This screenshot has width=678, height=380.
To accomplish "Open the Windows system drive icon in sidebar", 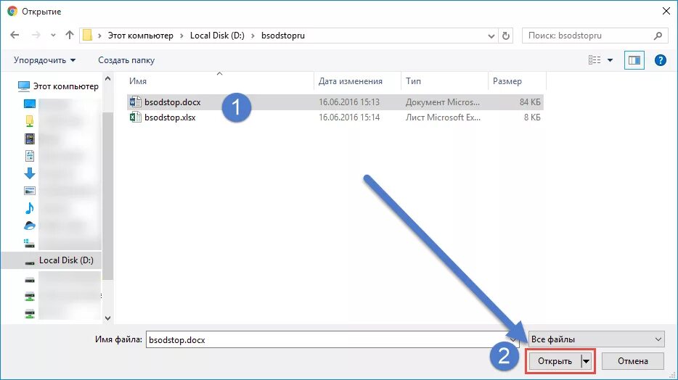I will click(x=30, y=243).
